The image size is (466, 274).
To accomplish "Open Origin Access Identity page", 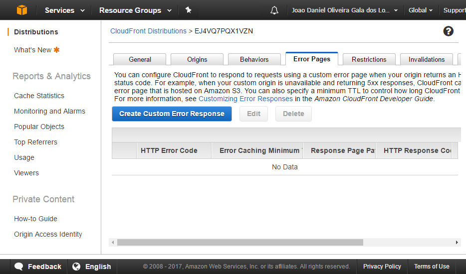I will 48,234.
